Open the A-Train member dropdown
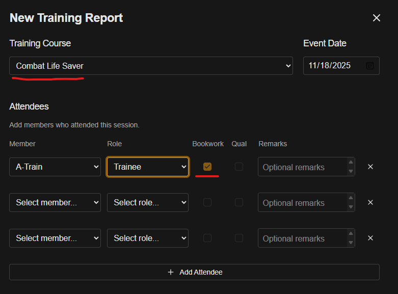The width and height of the screenshot is (398, 294). (x=55, y=167)
